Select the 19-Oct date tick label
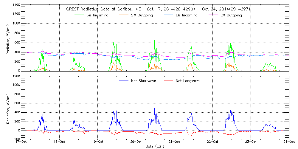The height and width of the screenshot is (149, 298). [98, 142]
